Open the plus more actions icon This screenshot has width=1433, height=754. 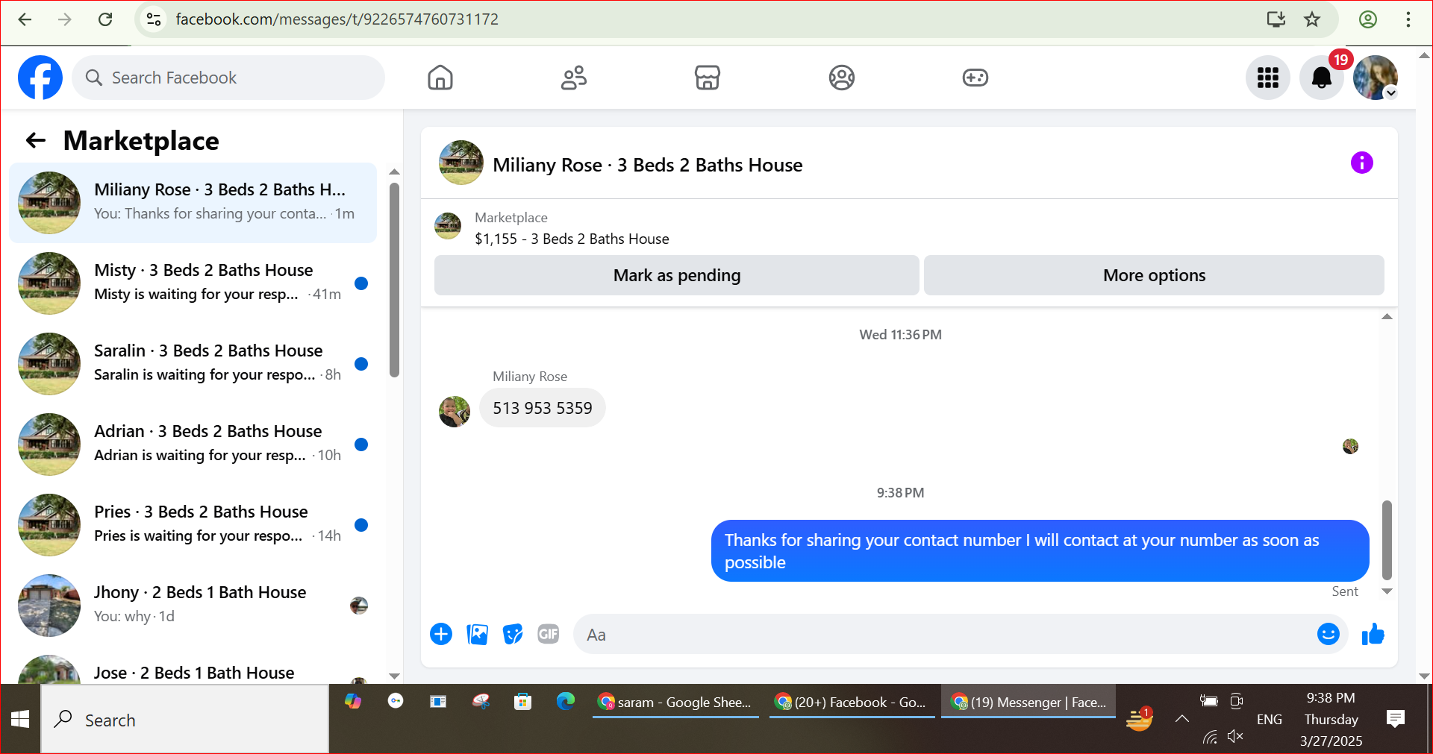click(441, 634)
